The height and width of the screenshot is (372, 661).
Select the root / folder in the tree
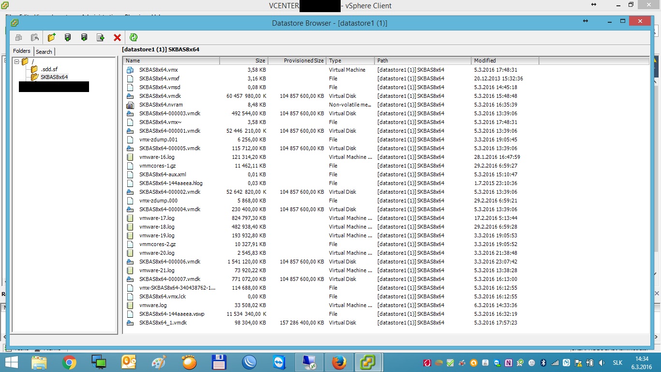pyautogui.click(x=32, y=62)
